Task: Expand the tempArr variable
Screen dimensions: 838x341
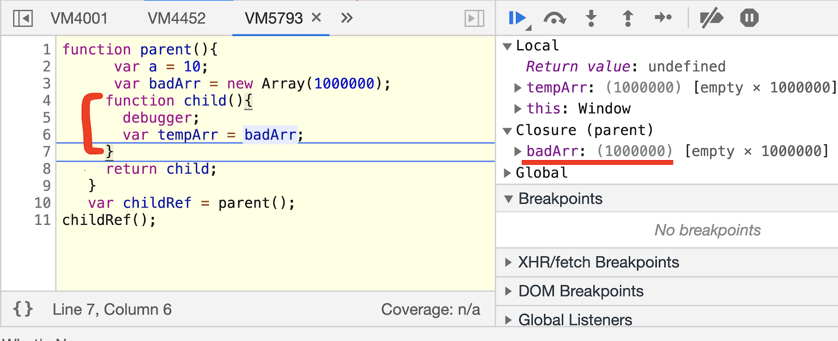Action: [x=517, y=88]
